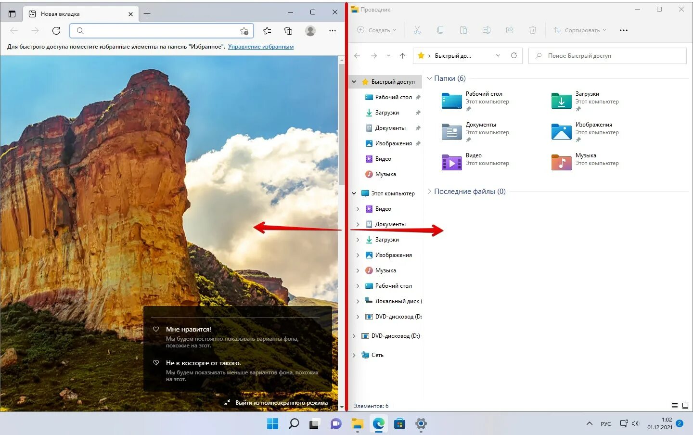
Task: Click the Rename icon in Explorer toolbar
Action: tap(487, 30)
